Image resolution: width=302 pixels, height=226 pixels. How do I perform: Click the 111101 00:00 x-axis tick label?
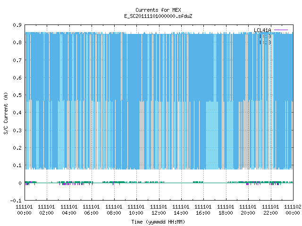click(x=24, y=210)
